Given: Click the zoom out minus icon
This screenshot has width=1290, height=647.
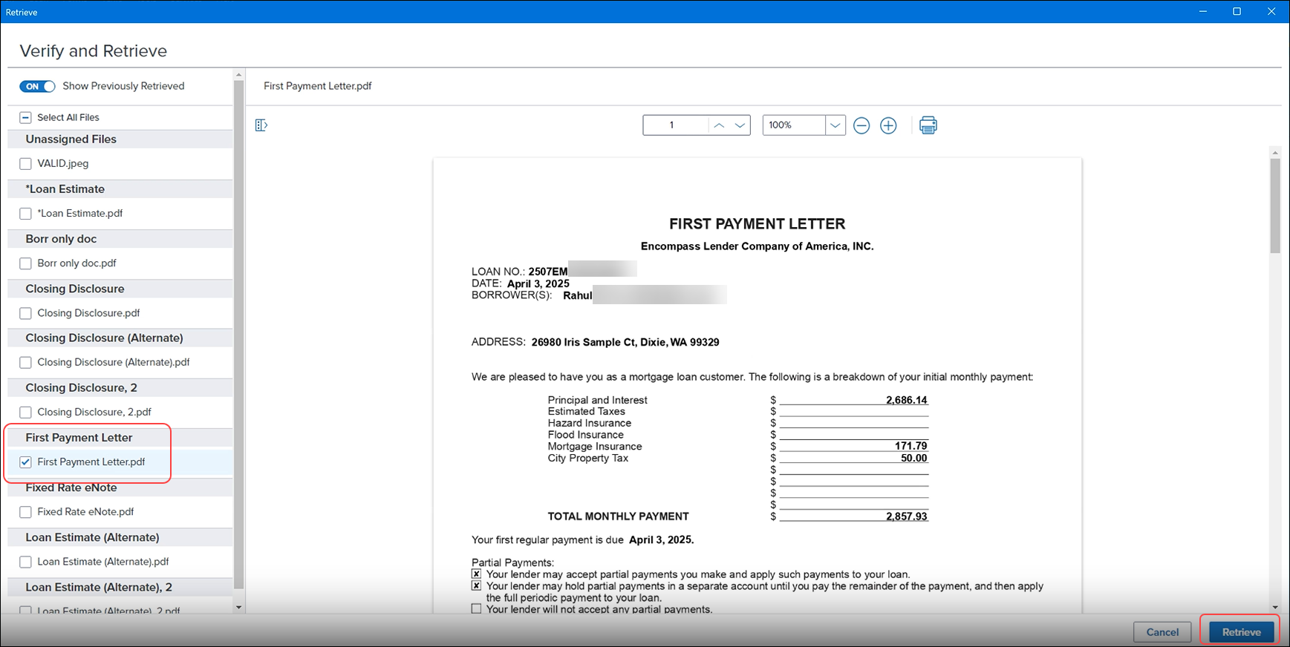Looking at the screenshot, I should click(861, 125).
